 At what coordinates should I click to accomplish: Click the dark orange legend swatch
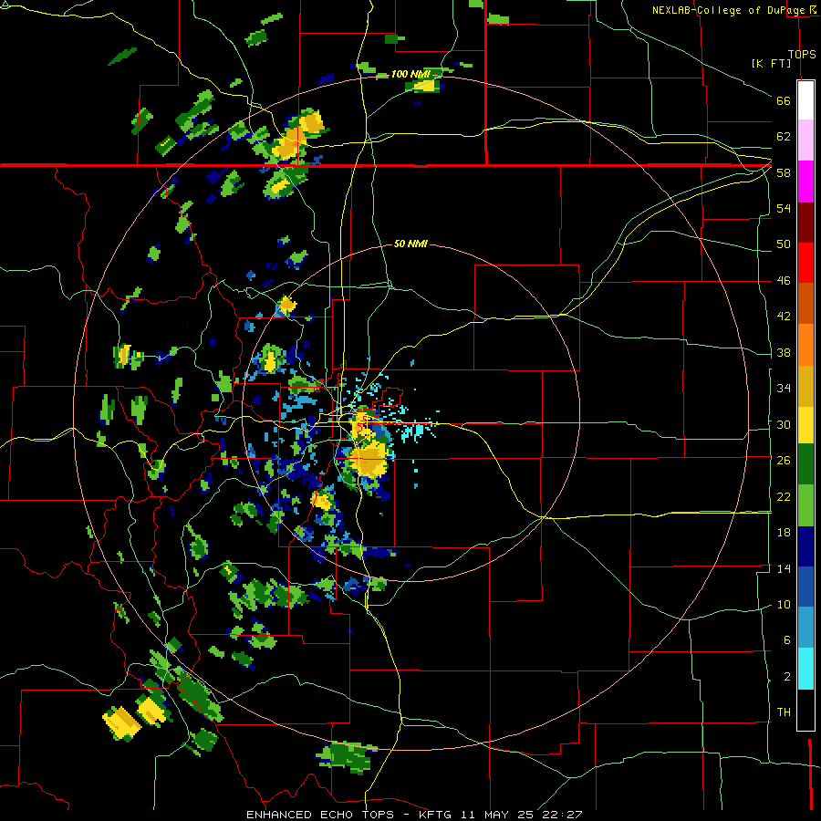point(805,304)
